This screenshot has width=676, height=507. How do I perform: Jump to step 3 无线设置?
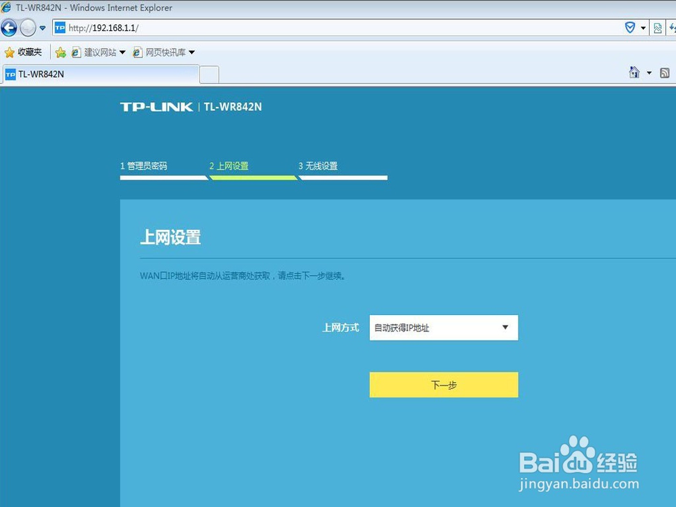pos(318,166)
